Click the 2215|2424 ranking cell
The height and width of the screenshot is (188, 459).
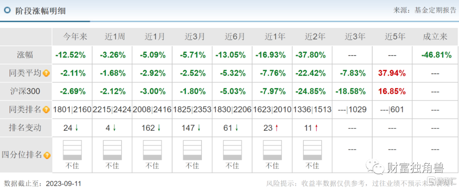112,110
